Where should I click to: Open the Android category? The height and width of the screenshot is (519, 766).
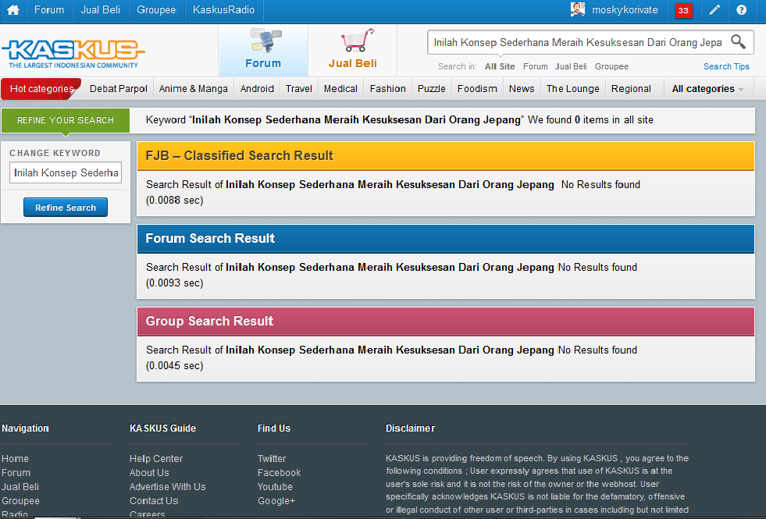pos(257,89)
